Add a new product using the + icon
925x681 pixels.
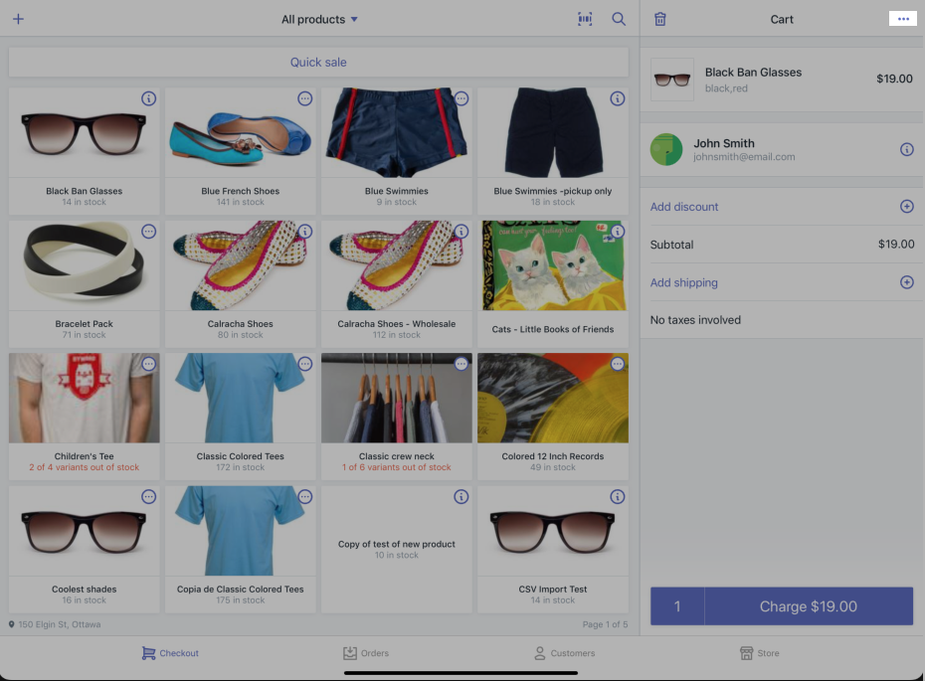click(18, 19)
